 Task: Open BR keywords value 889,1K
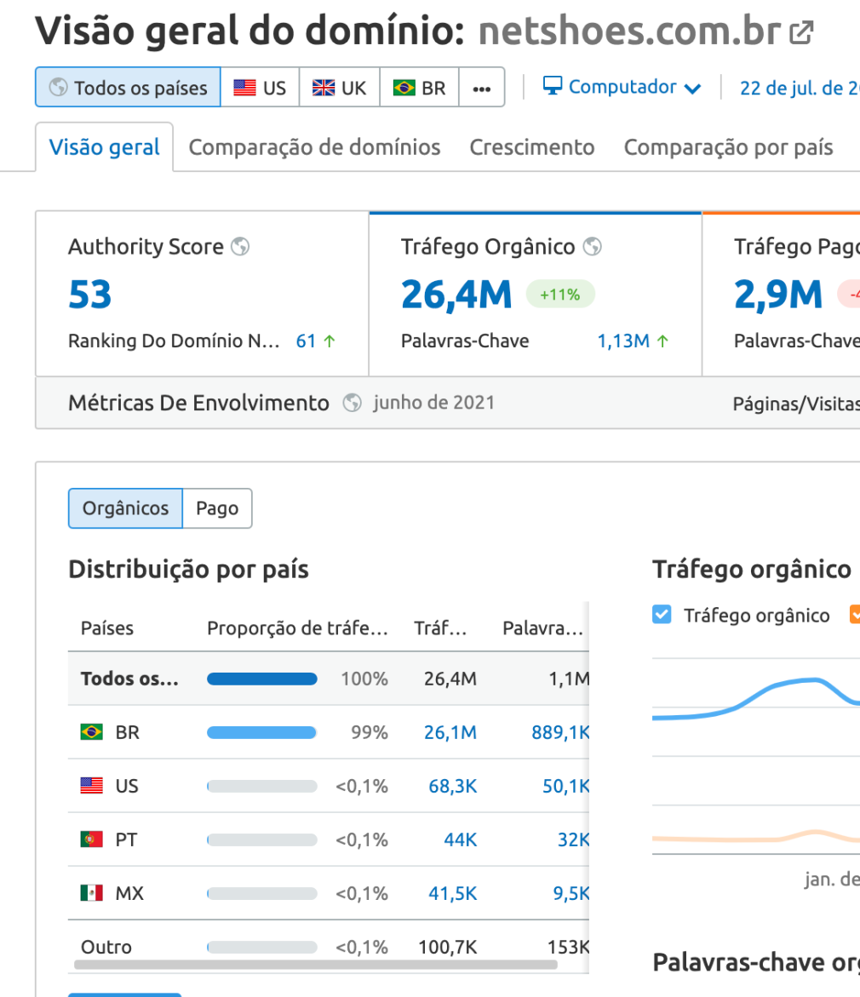(559, 732)
